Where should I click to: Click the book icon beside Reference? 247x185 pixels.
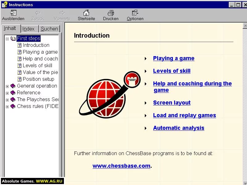(13, 93)
